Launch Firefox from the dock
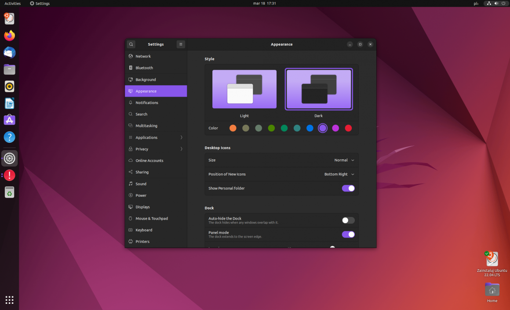This screenshot has width=510, height=310. coord(9,36)
